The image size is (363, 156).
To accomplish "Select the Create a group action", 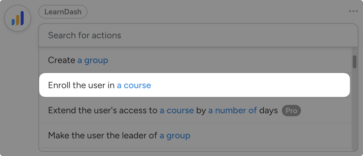I will (195, 60).
